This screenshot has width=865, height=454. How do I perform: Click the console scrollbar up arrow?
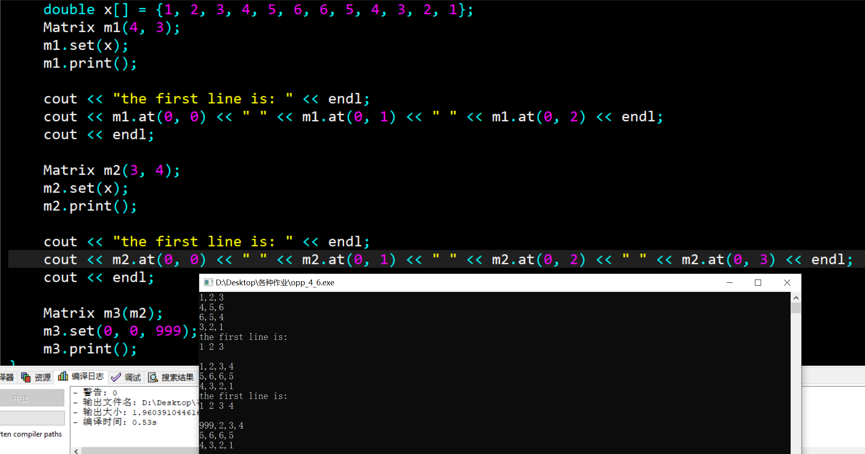[796, 298]
